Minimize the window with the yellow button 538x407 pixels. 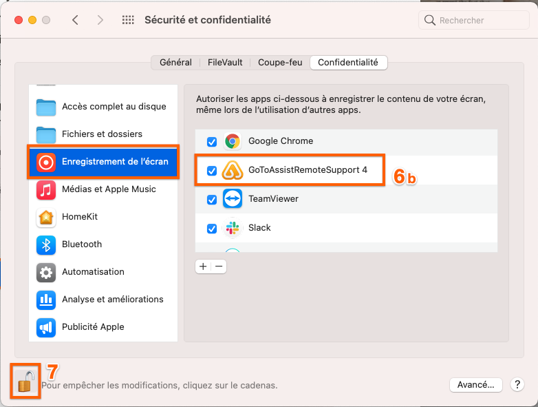click(32, 20)
